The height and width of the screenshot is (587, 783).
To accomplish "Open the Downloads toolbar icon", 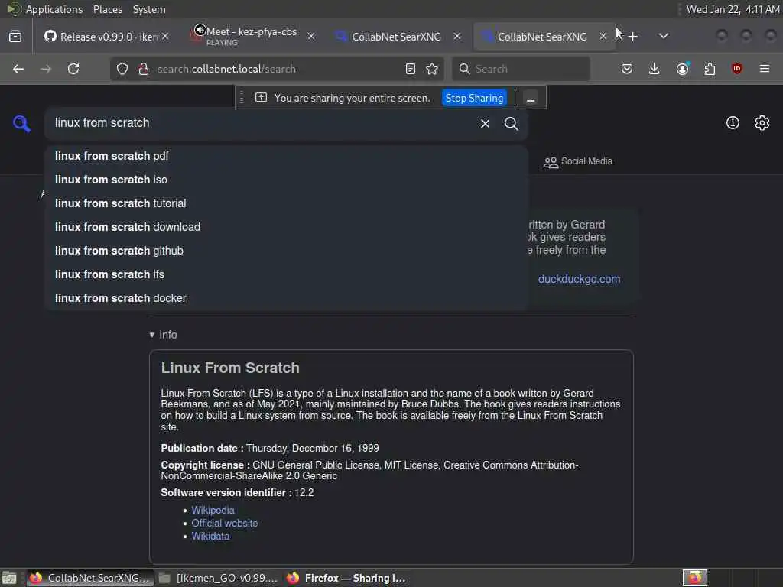I will [655, 69].
